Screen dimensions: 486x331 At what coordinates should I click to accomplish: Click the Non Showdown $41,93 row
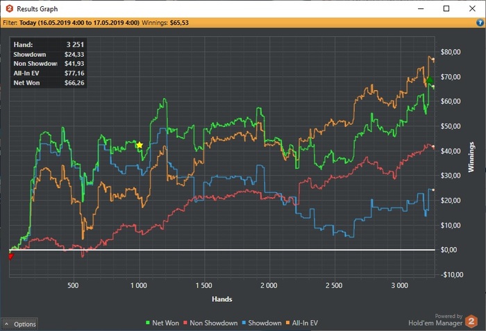[x=49, y=64]
